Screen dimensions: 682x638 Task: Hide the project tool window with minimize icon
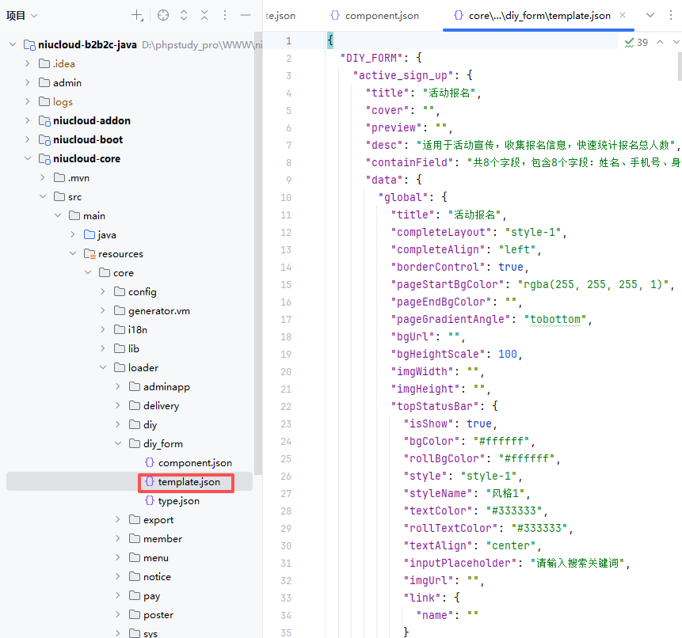[246, 15]
